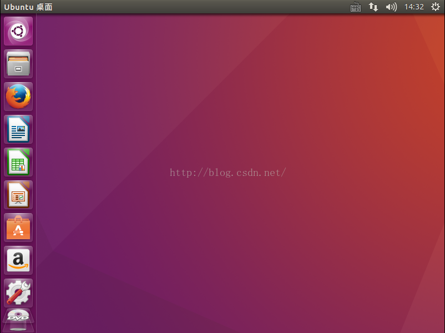This screenshot has height=333, width=445.
Task: Open System Settings gear and wrench
Action: (x=18, y=293)
